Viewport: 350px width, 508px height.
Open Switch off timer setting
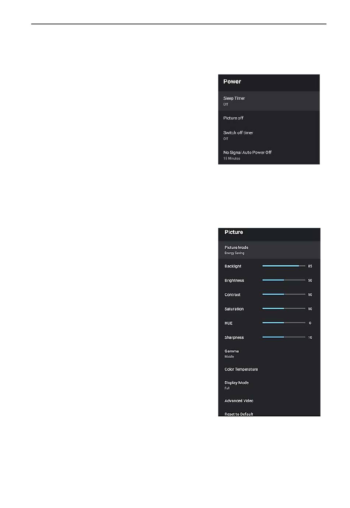(x=269, y=135)
